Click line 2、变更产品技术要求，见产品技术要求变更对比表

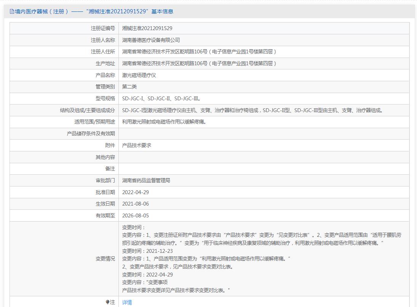click(x=177, y=267)
